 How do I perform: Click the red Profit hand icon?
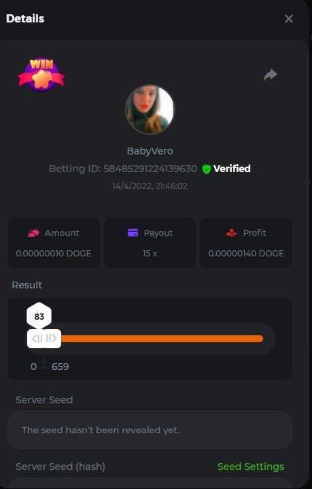coord(232,233)
